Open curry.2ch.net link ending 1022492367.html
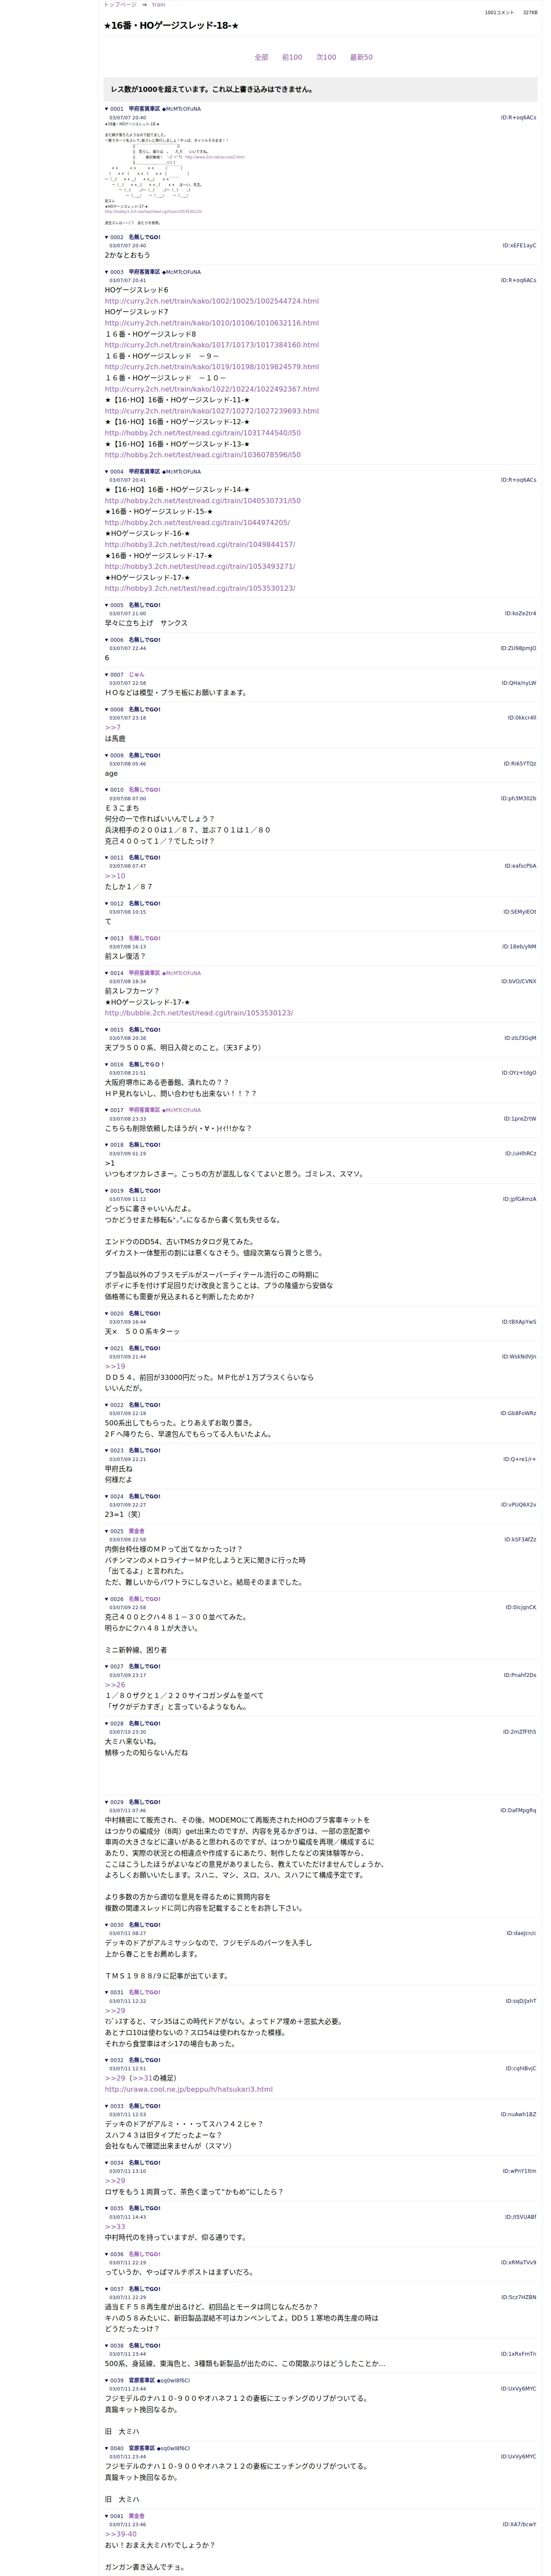The width and height of the screenshot is (551, 2576). [x=212, y=389]
